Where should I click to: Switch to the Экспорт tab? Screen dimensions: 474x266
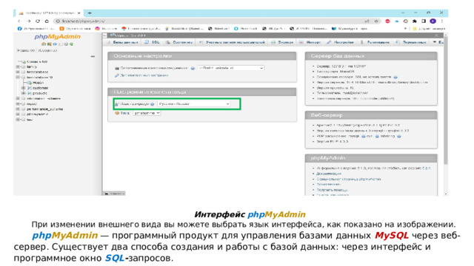(282, 42)
